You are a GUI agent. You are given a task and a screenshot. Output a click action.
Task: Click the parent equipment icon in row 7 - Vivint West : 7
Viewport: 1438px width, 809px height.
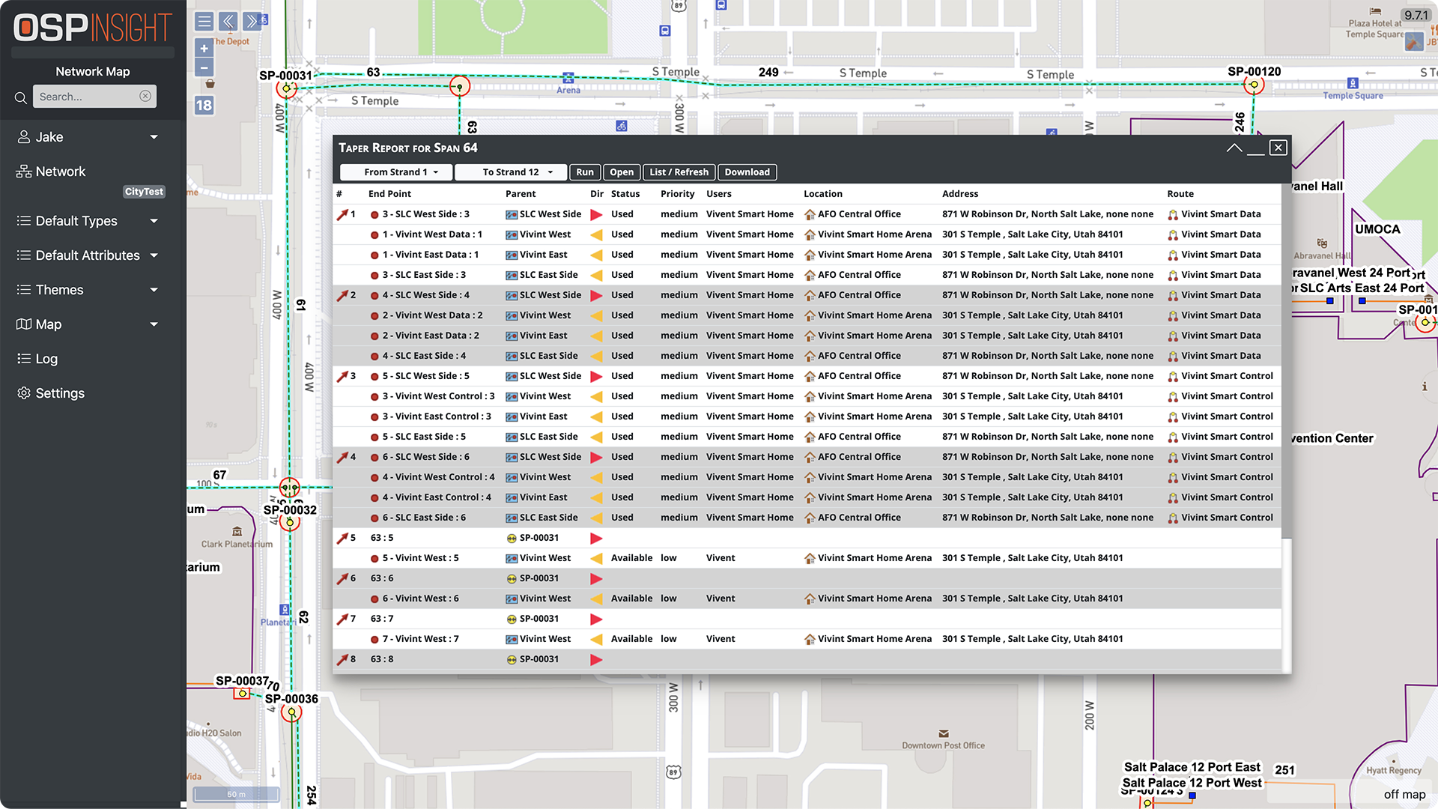(512, 639)
